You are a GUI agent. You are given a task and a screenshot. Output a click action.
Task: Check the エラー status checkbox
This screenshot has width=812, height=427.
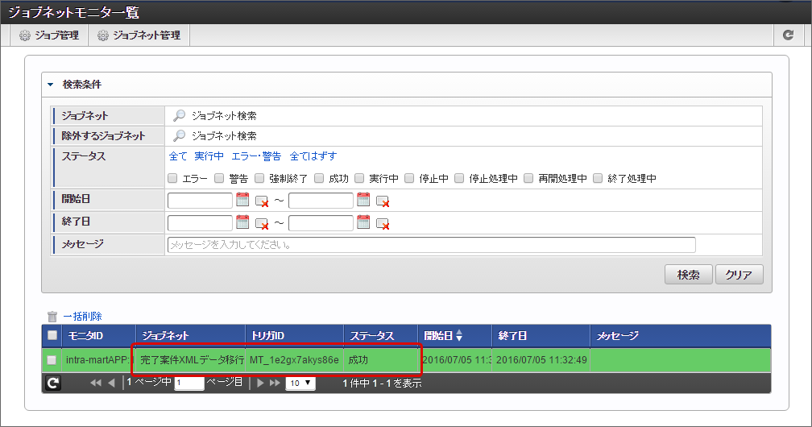point(172,178)
